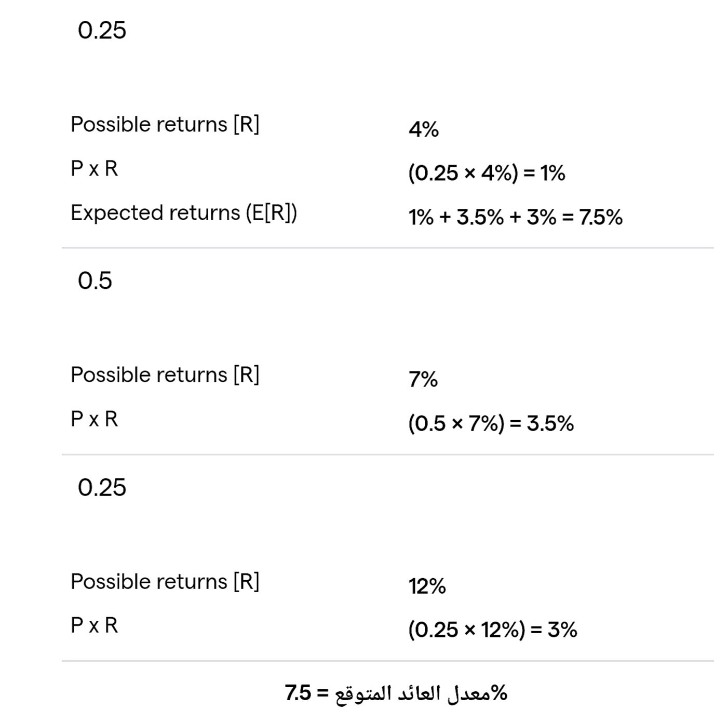
Task: Click the (0.25 × 12%) = 3% calculation
Action: point(492,630)
